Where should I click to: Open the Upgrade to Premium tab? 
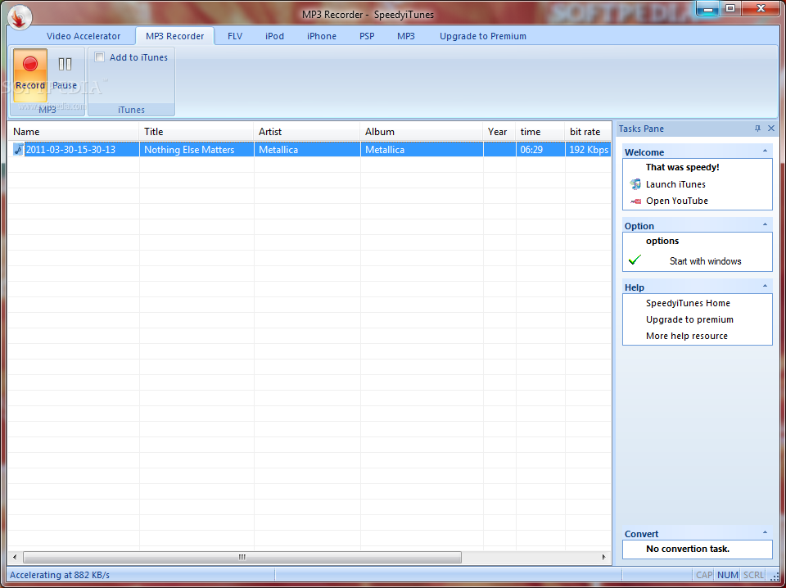tap(483, 36)
